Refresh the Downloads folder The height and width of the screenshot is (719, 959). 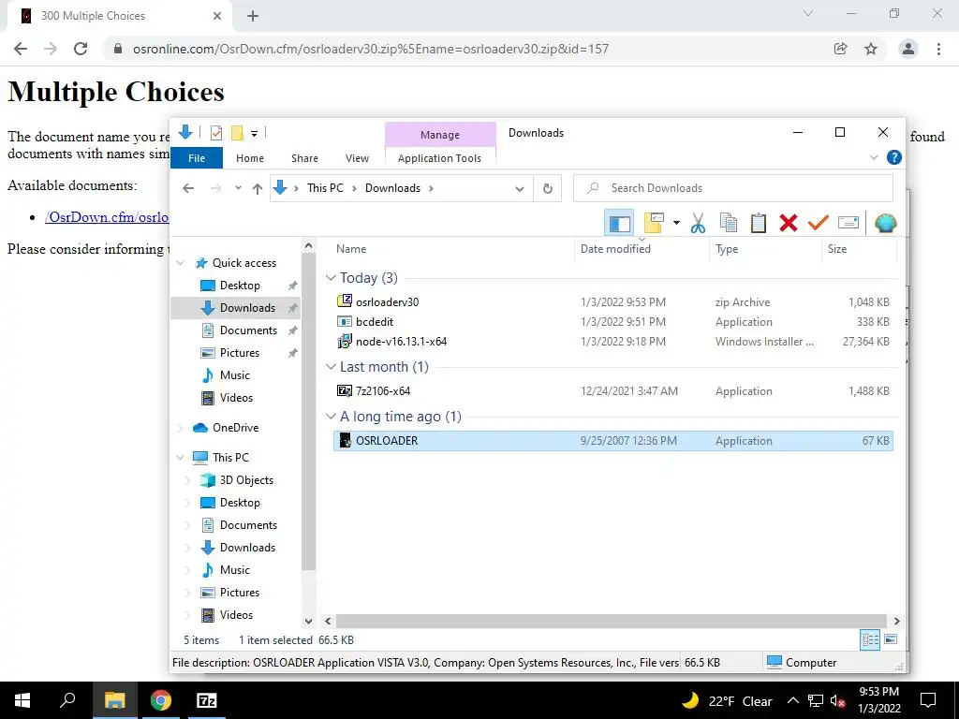click(547, 189)
